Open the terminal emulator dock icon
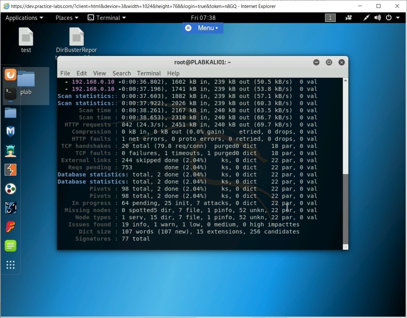 (x=10, y=94)
